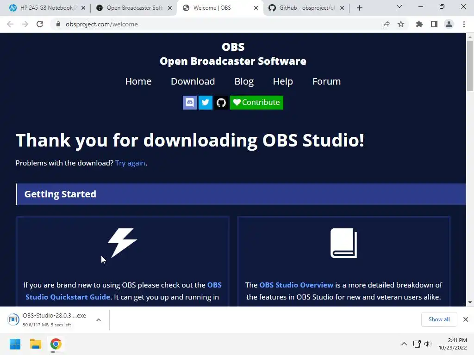View site information padlock icon
Viewport: 474px width, 355px height.
point(58,24)
